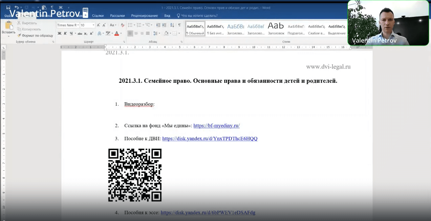Click Valentin Petrov video thumbnail
Screen dimensions: 431x221
pyautogui.click(x=388, y=23)
